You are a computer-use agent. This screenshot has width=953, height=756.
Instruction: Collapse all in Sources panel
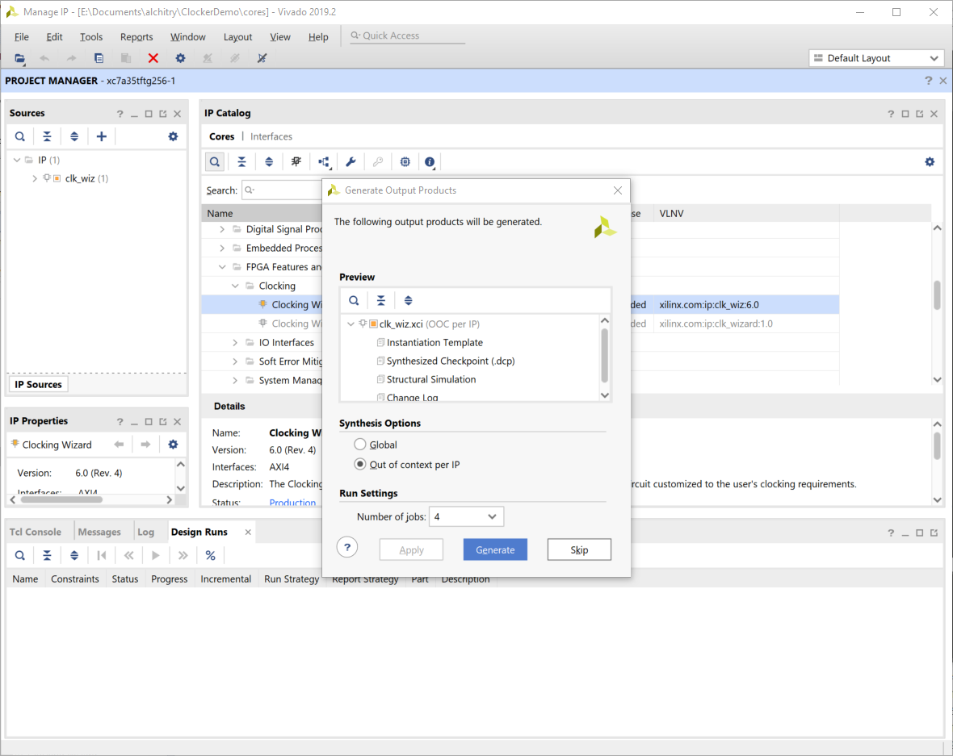(x=47, y=136)
